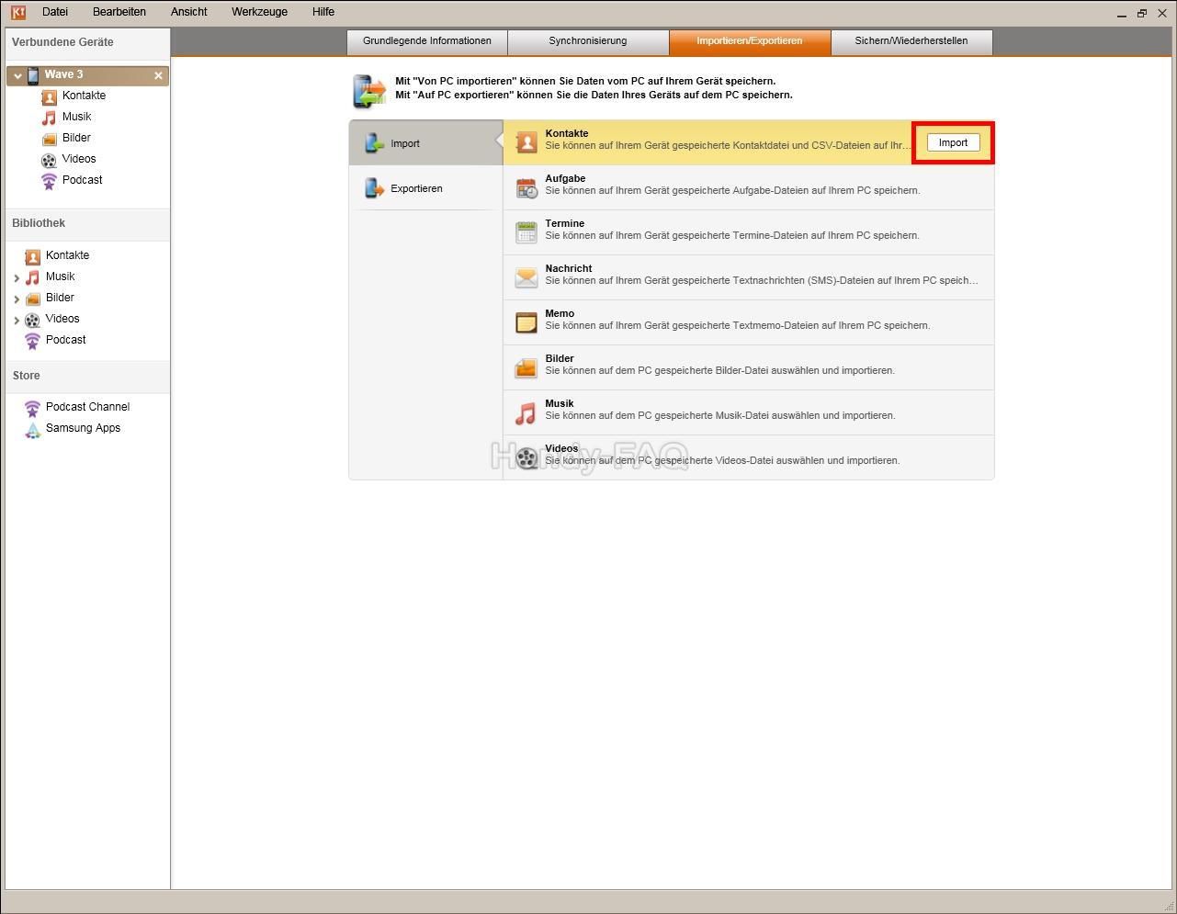Open the Bearbeiten menu
The width and height of the screenshot is (1177, 914).
coord(119,12)
